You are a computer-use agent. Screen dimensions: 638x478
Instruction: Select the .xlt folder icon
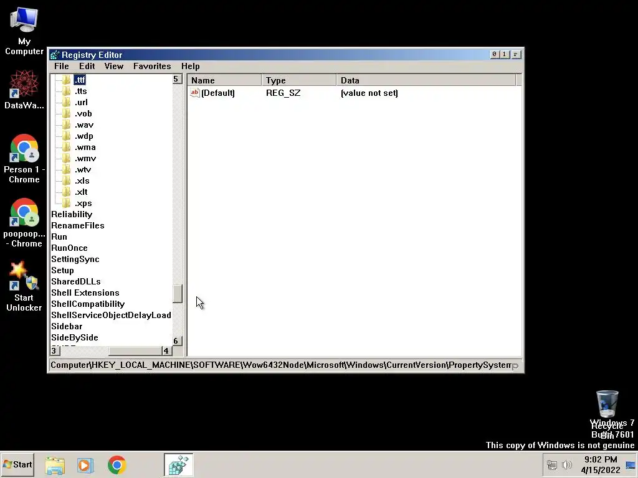[x=67, y=192]
